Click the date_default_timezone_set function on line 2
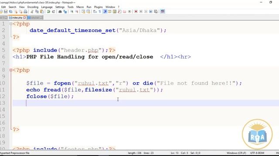 [x=73, y=30]
